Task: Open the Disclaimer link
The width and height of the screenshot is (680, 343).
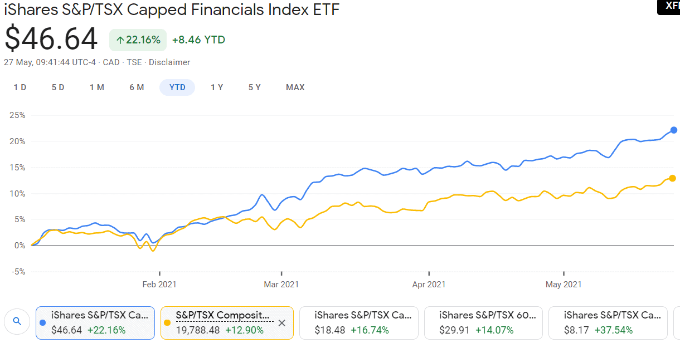Action: pyautogui.click(x=169, y=62)
